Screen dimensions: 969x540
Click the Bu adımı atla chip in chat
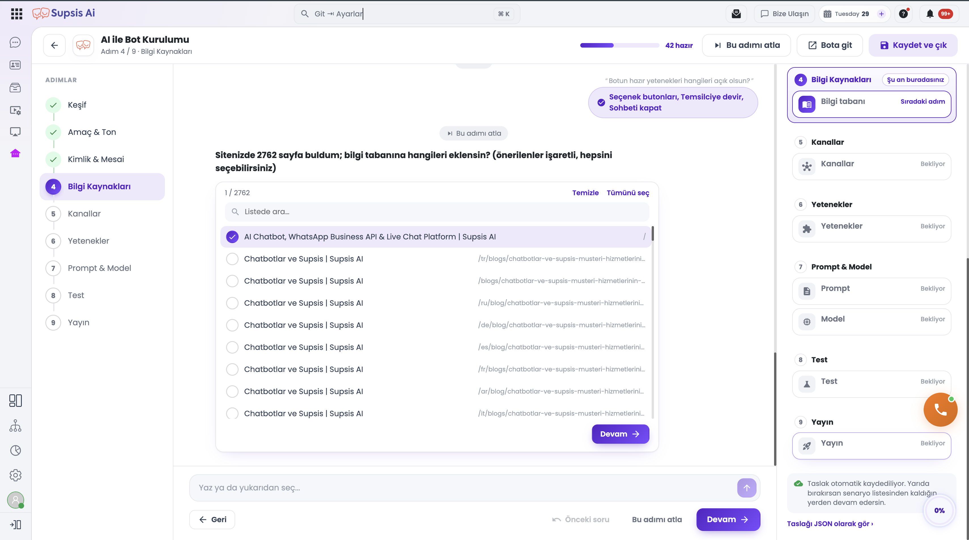473,133
